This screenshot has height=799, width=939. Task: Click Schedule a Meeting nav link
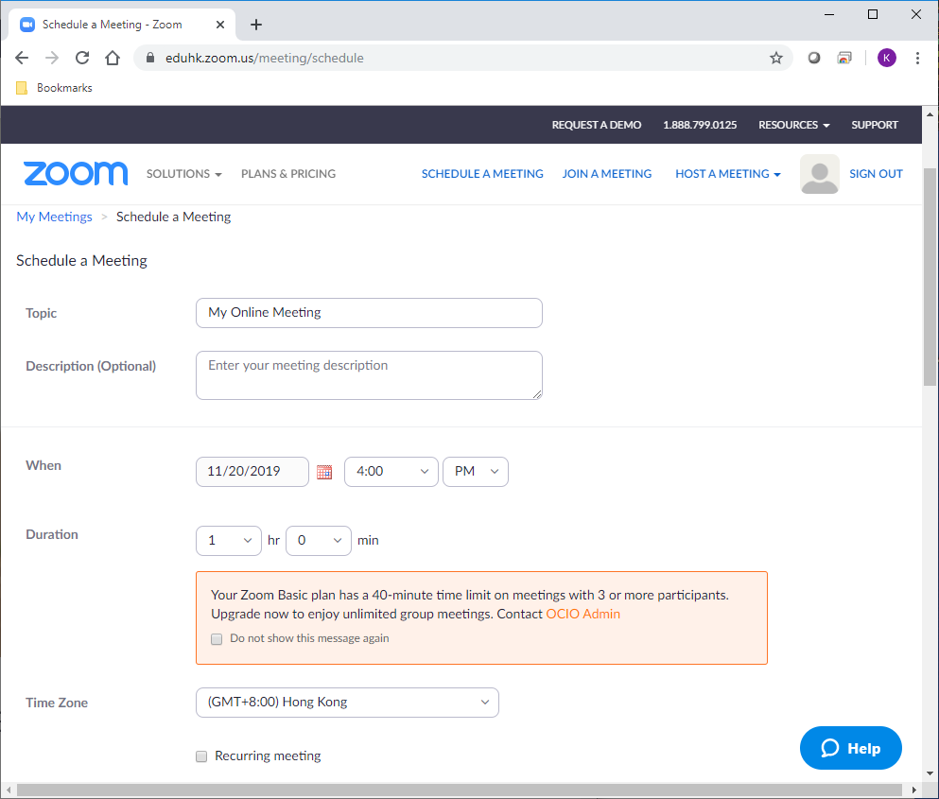coord(482,174)
